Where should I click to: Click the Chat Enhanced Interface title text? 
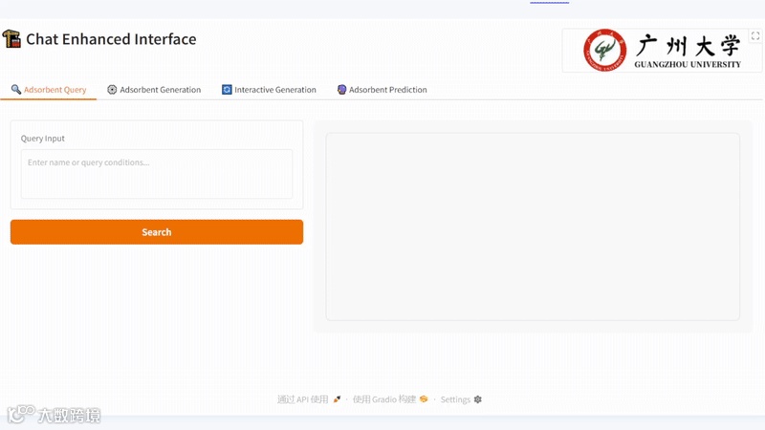pos(111,39)
